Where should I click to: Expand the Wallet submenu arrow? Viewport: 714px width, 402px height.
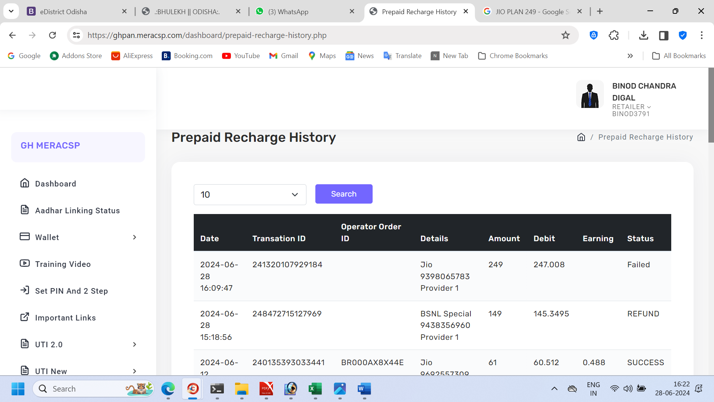[x=135, y=237]
